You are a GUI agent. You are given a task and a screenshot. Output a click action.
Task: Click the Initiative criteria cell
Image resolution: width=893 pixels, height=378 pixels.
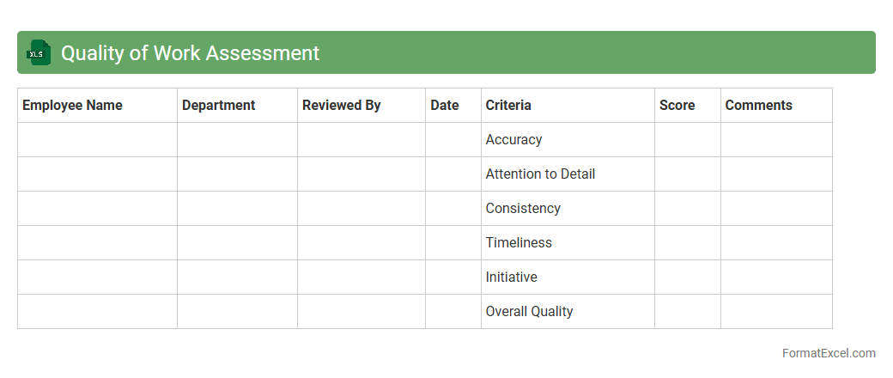point(511,277)
